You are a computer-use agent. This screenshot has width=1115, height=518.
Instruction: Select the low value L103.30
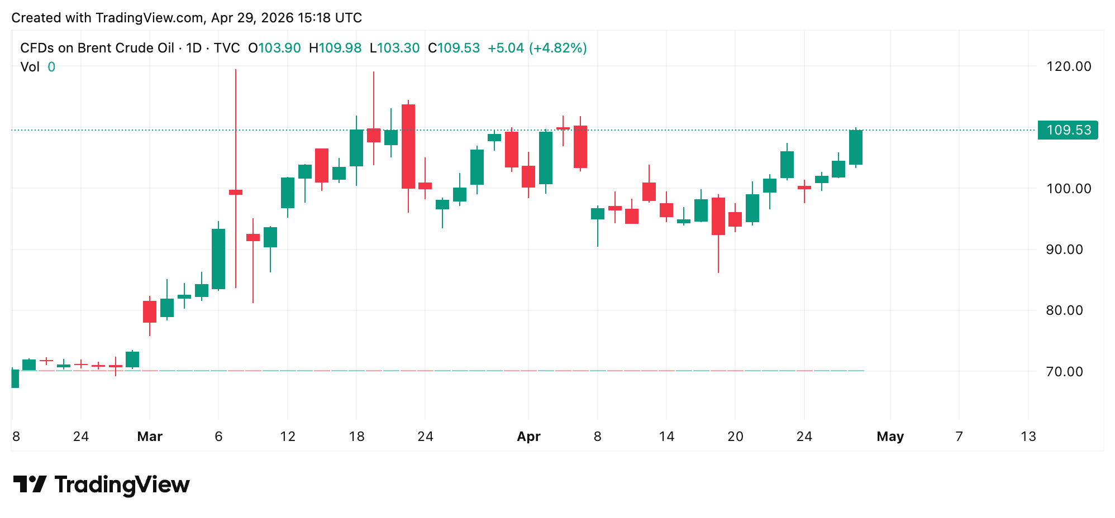394,48
